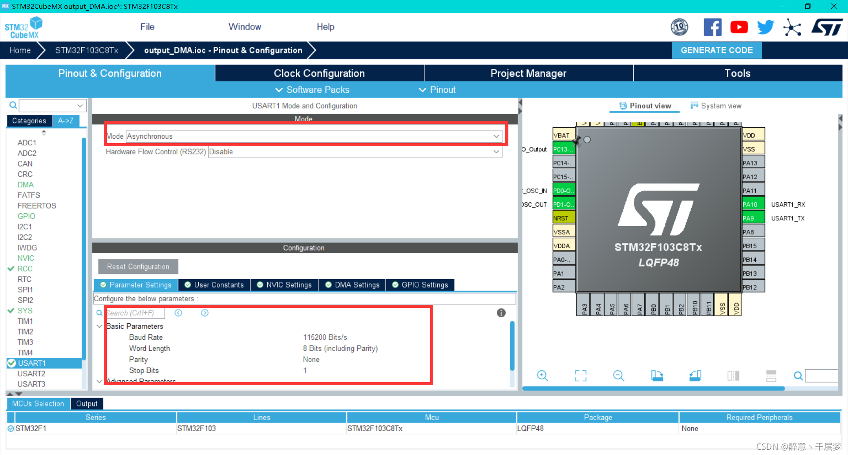Rotate the chip counter-clockwise
The image size is (848, 455).
[x=695, y=376]
